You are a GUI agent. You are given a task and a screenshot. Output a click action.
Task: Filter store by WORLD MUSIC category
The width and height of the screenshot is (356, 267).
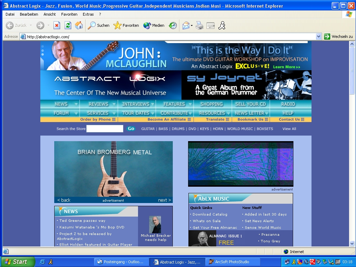(x=240, y=129)
